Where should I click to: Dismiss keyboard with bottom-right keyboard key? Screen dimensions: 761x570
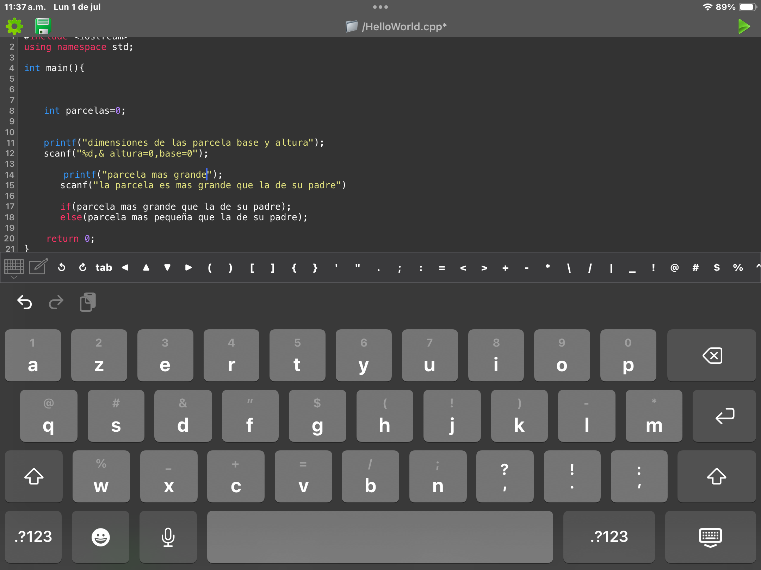click(x=710, y=537)
